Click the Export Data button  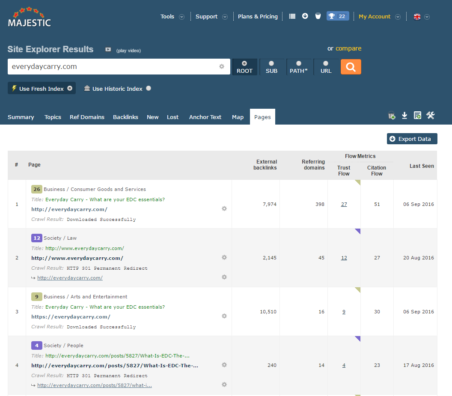(412, 139)
